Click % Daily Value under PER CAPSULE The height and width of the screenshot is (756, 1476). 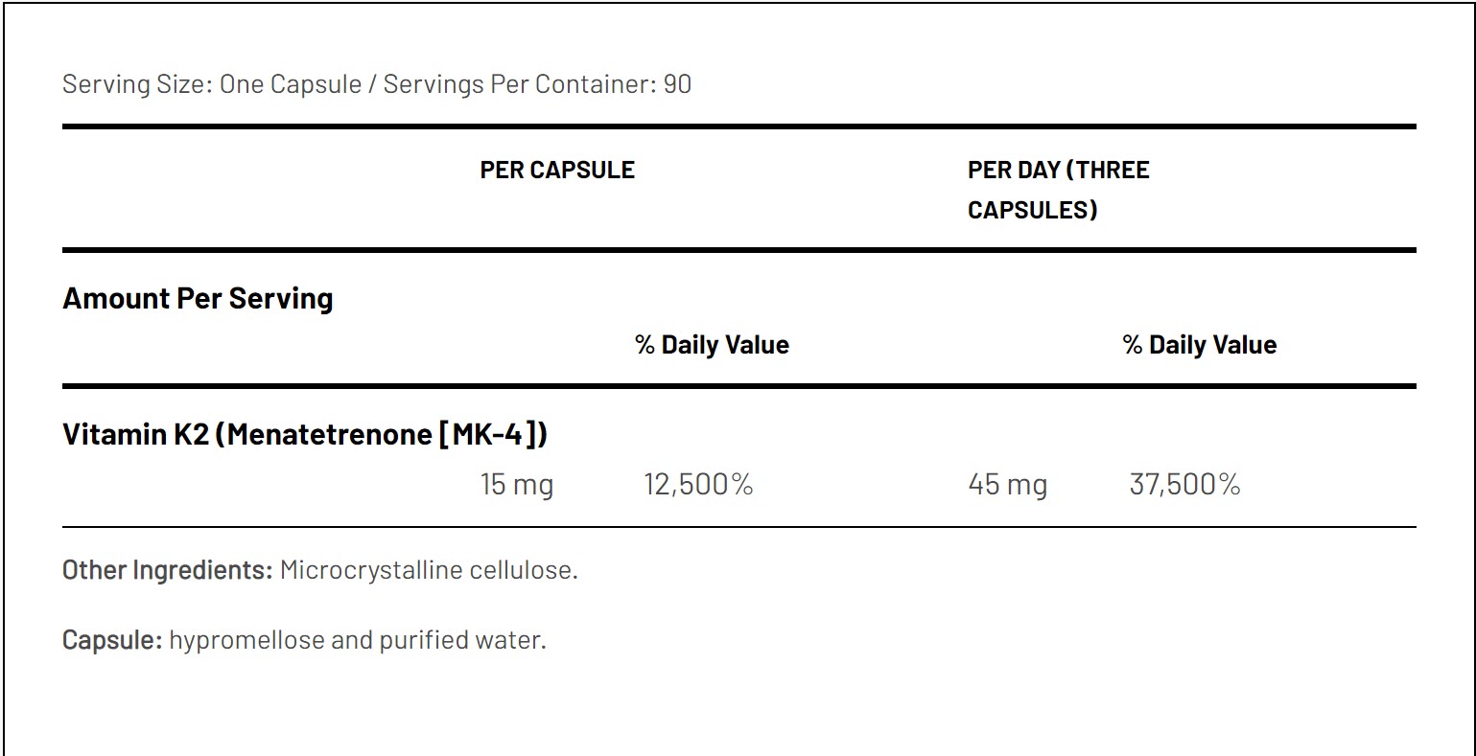712,345
